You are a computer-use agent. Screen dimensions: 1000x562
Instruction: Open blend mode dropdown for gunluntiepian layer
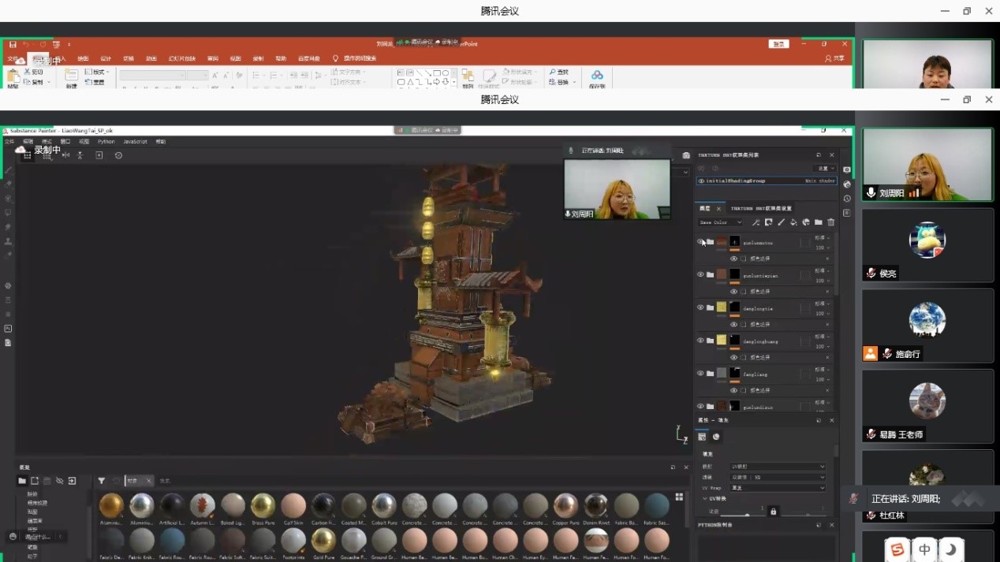click(821, 270)
